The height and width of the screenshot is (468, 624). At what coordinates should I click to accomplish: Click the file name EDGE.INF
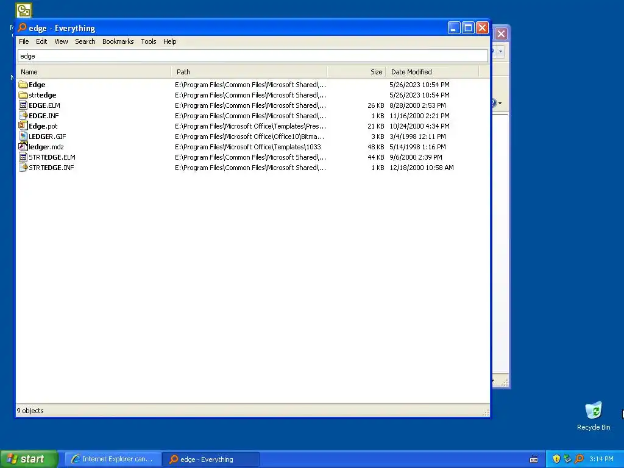tap(44, 116)
